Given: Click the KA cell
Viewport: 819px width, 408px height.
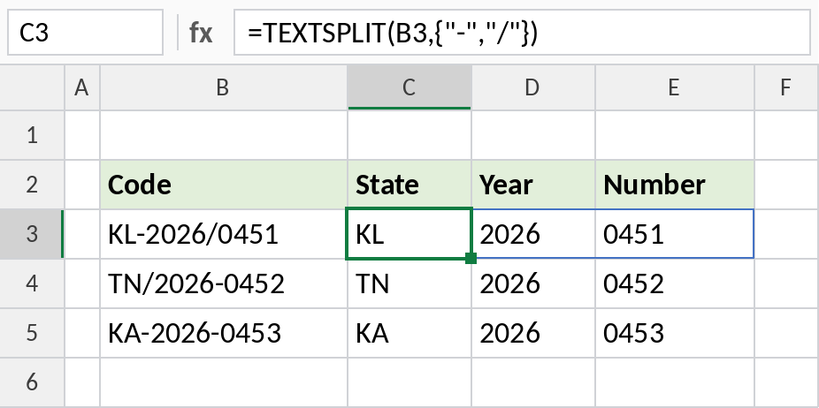Looking at the screenshot, I should tap(409, 334).
